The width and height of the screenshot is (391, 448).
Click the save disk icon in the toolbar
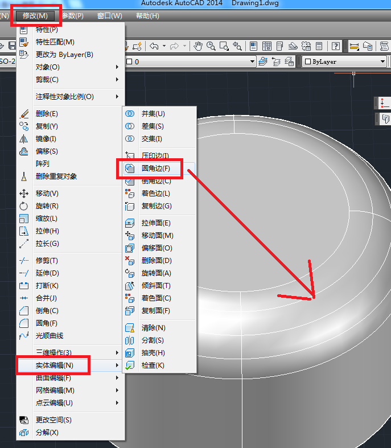[12, 46]
